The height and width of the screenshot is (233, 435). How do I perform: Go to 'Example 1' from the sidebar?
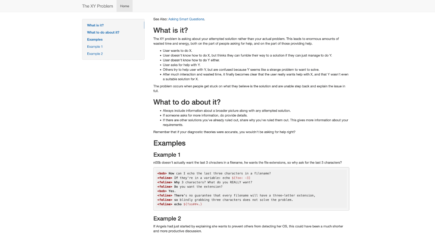tap(95, 47)
